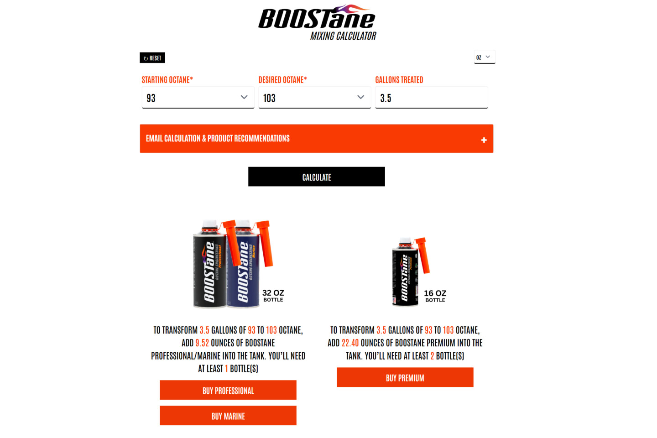Viewport: 657px width, 438px height.
Task: Click the Buy Premium button
Action: click(x=405, y=377)
